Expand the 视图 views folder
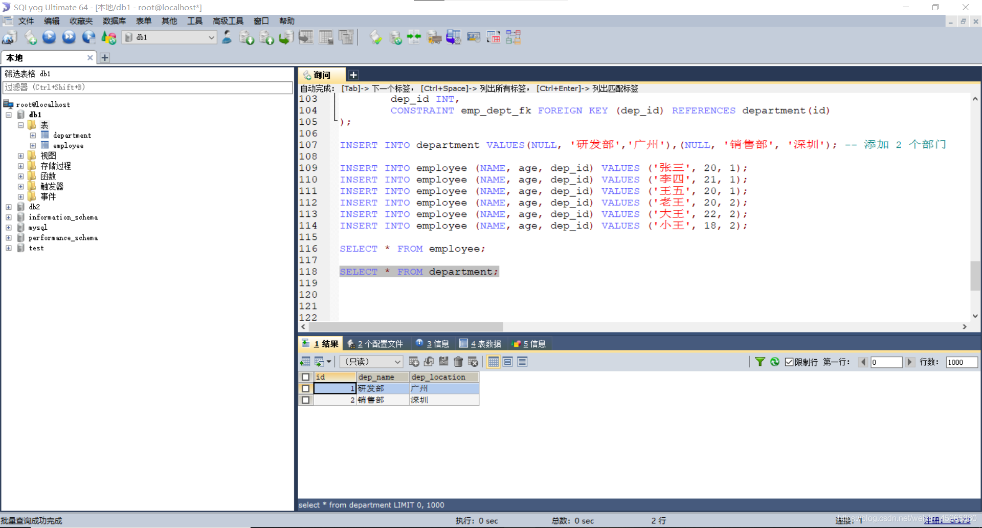The image size is (982, 528). [20, 156]
